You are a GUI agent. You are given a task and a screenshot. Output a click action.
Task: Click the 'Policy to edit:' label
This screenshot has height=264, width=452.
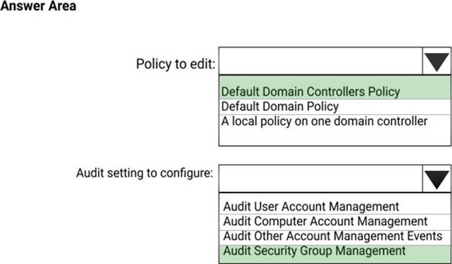(x=175, y=64)
